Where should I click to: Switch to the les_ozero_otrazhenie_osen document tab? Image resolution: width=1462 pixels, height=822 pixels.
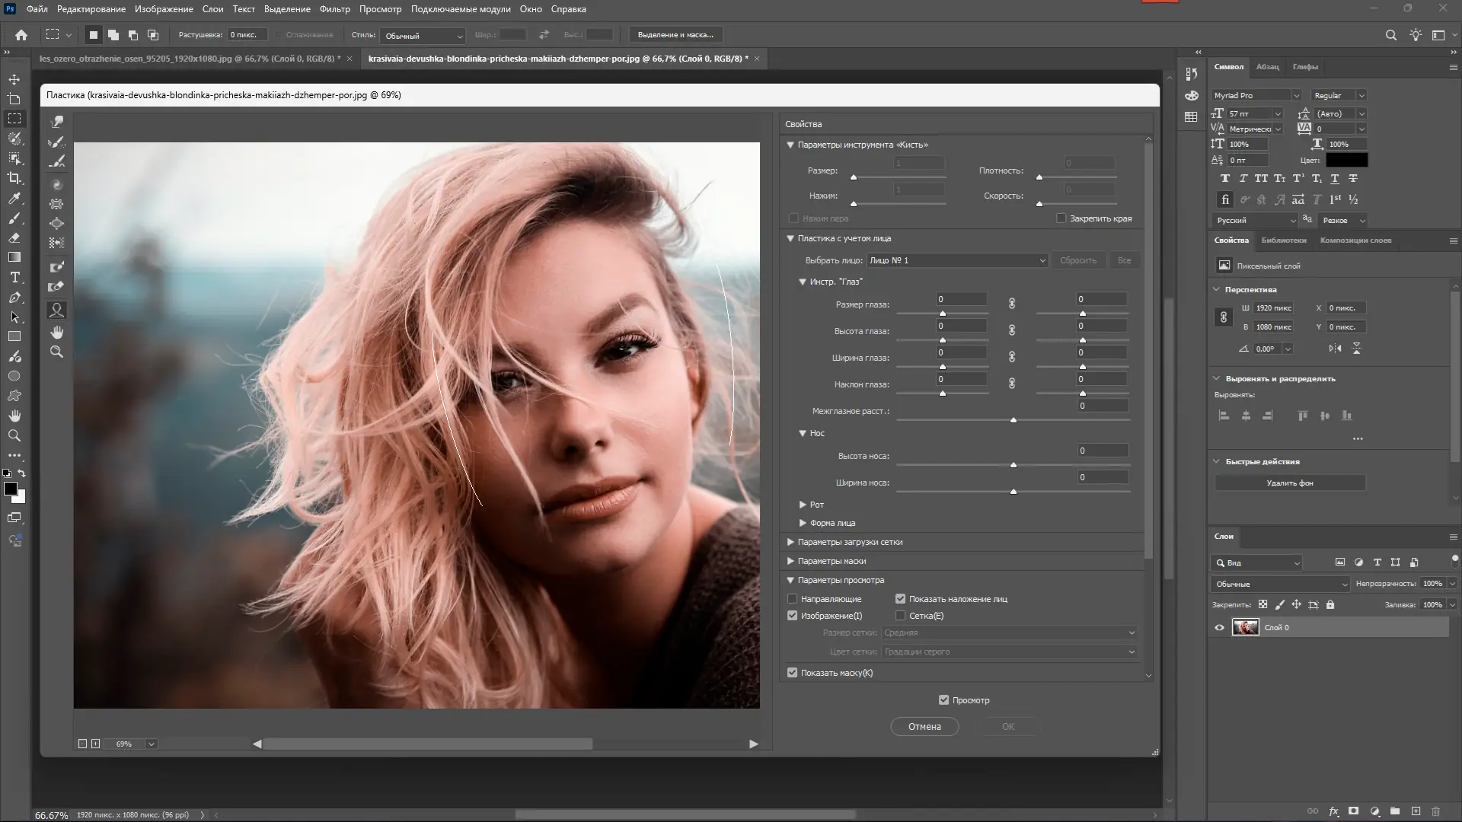[x=190, y=59]
